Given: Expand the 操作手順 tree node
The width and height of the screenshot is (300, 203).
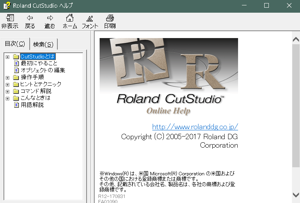Looking at the screenshot, I should click(7, 78).
